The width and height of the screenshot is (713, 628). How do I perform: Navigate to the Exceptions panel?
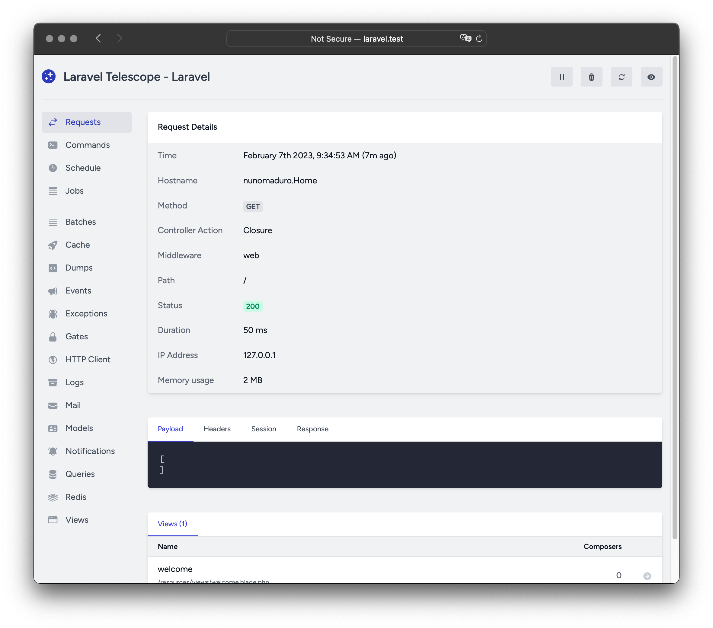pos(86,313)
